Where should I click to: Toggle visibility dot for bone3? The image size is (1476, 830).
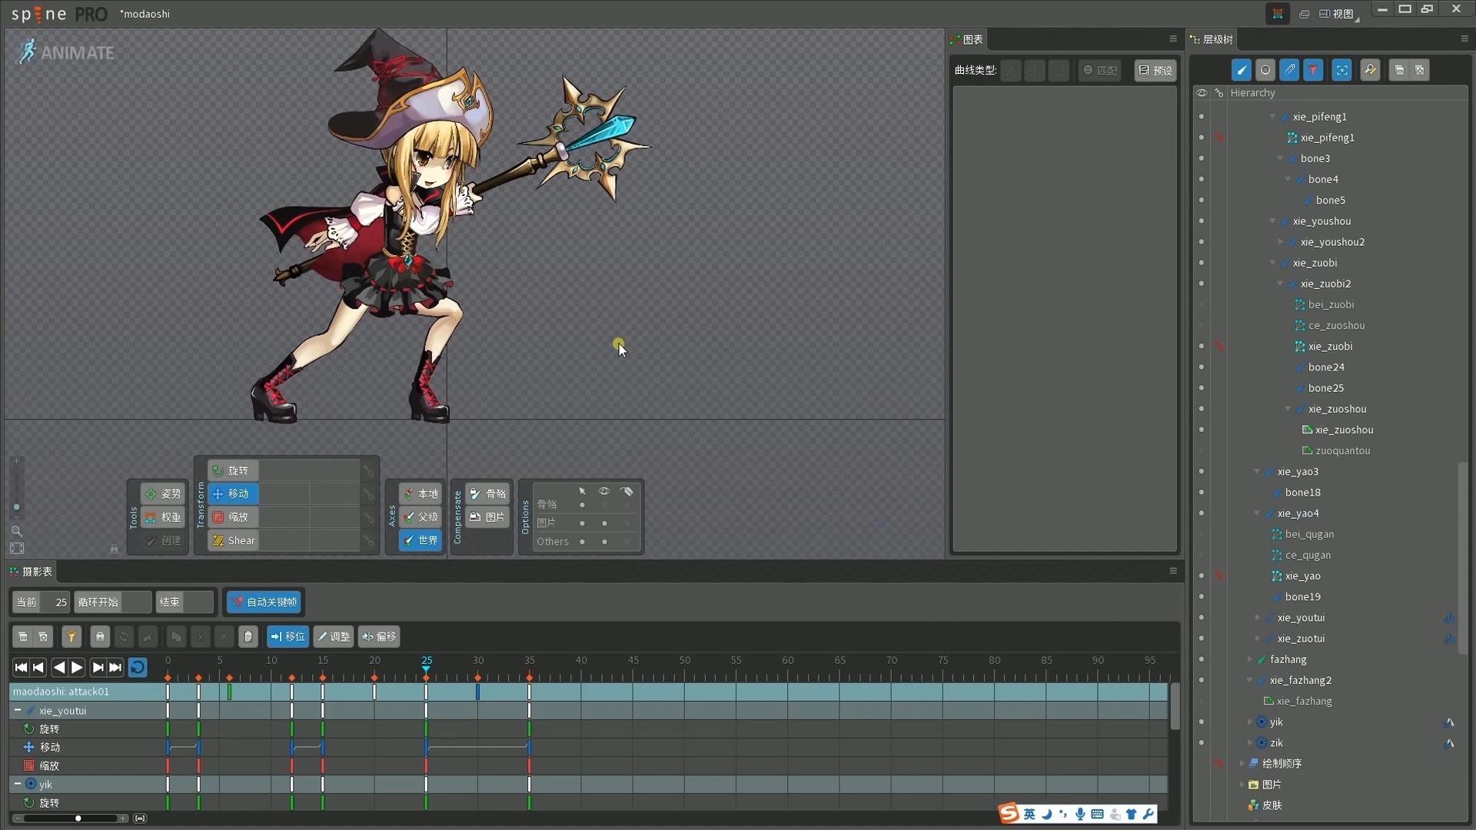(1201, 158)
